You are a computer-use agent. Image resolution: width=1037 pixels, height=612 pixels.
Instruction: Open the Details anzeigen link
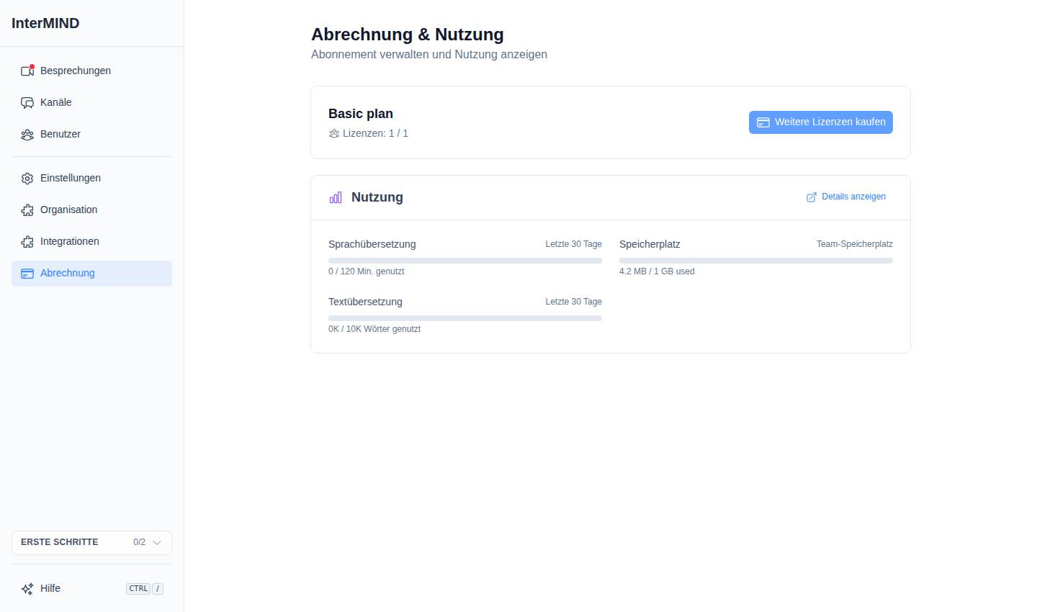(x=846, y=197)
